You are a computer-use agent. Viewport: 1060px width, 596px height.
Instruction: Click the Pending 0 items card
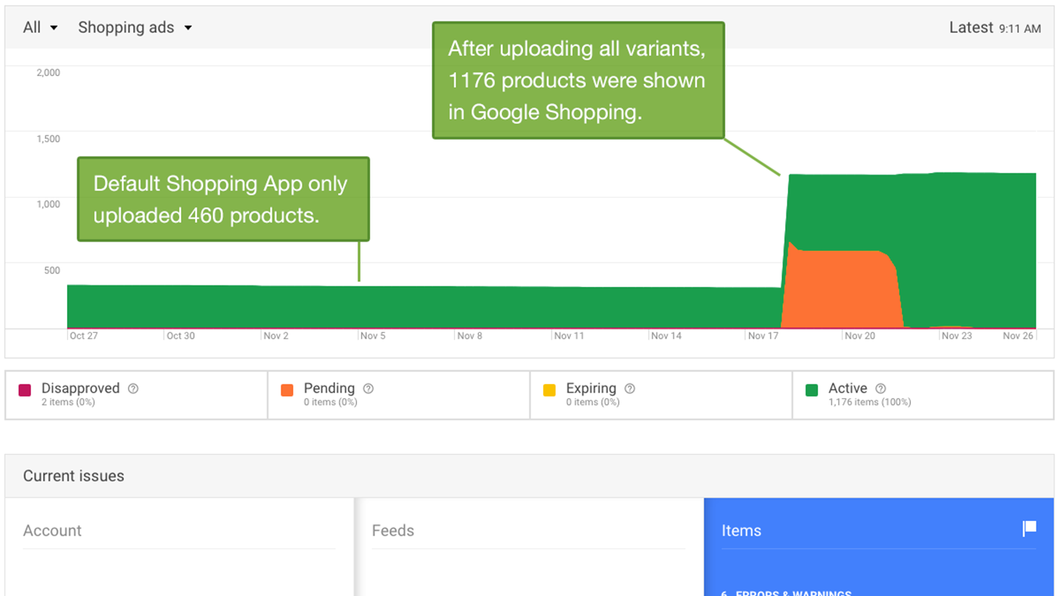pos(399,395)
